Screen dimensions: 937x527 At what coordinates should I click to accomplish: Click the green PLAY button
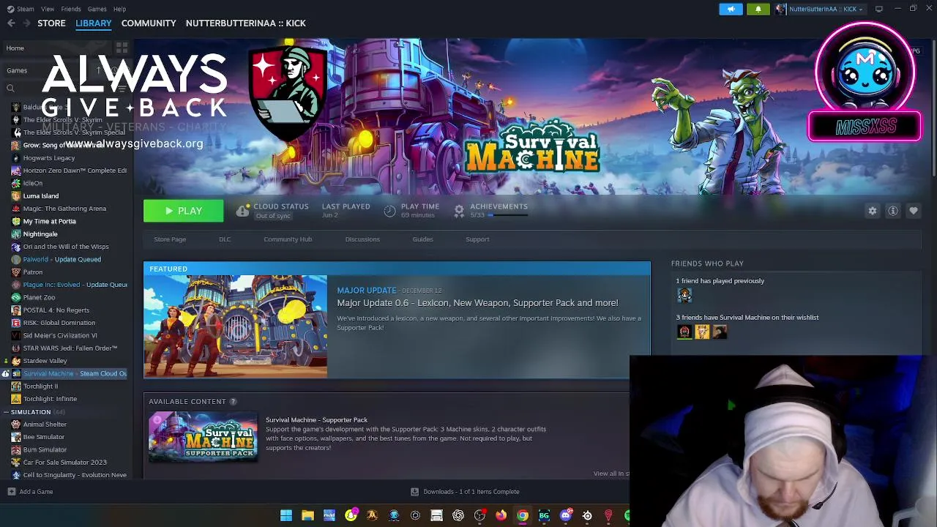coord(183,211)
